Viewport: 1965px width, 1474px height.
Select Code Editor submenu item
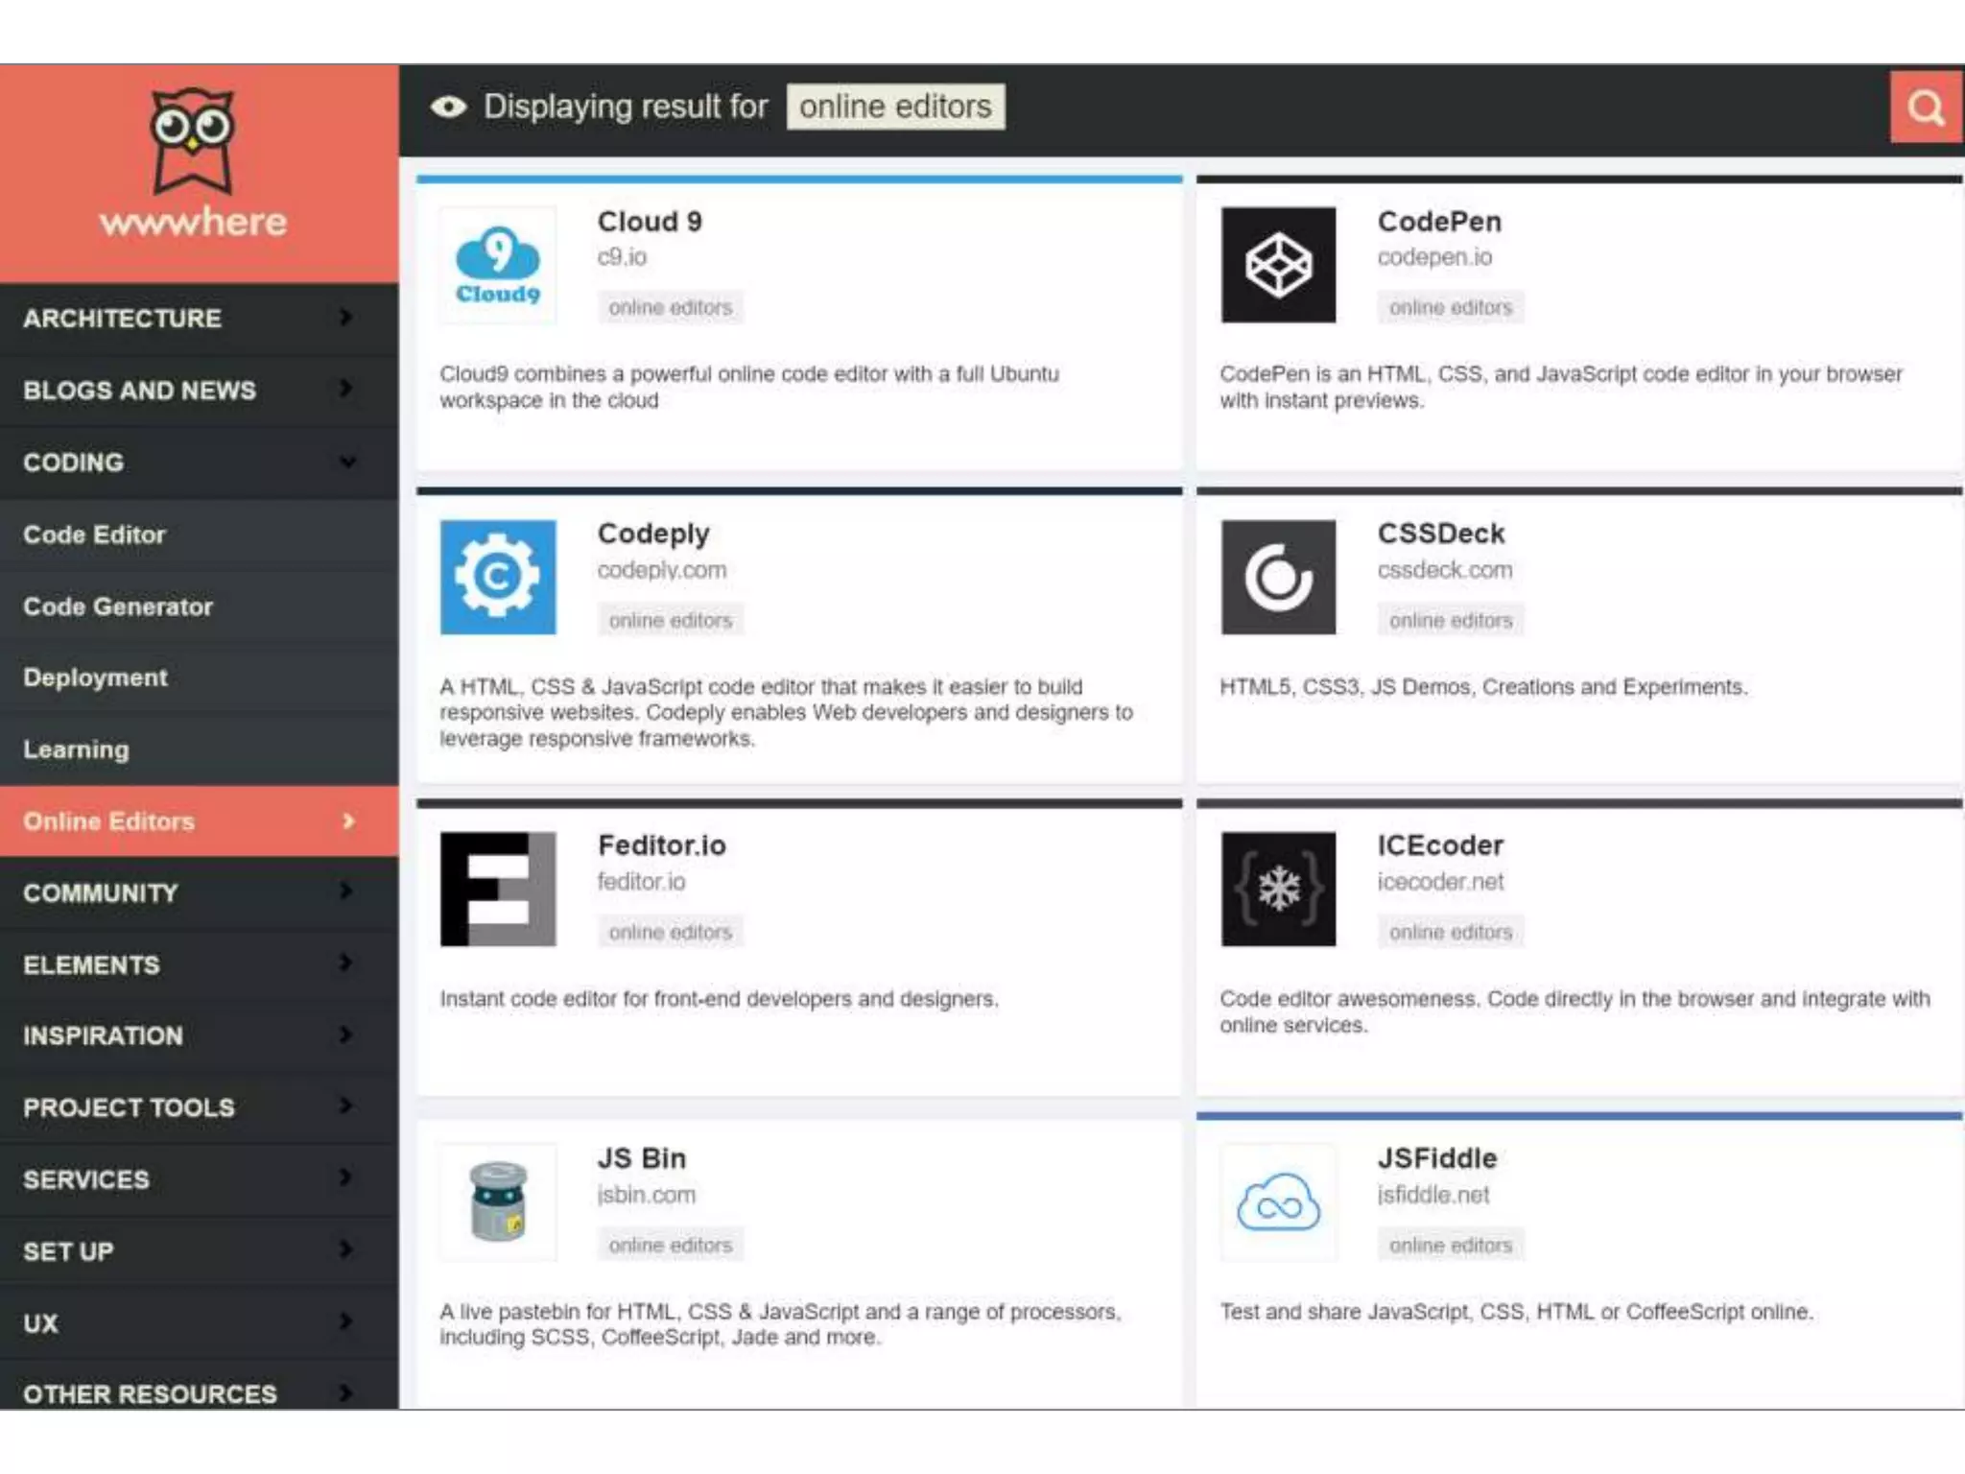(94, 535)
